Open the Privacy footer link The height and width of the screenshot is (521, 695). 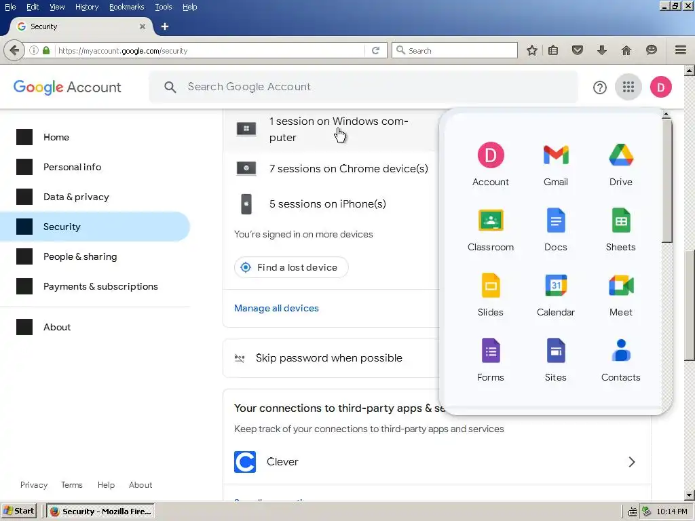click(x=34, y=484)
